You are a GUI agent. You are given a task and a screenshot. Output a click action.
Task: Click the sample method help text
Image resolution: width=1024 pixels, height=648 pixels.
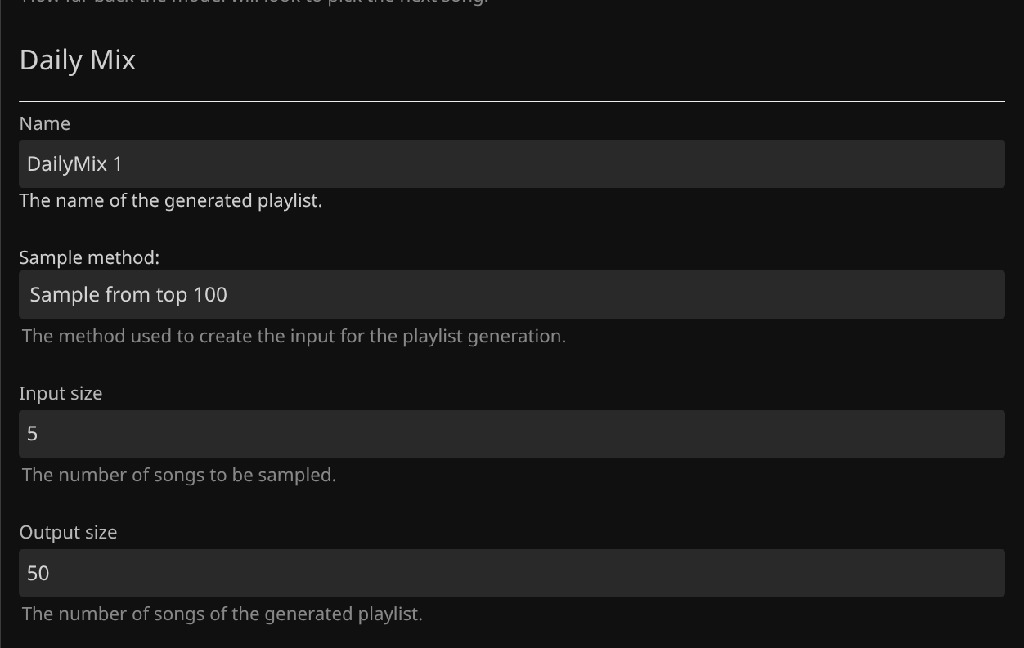(294, 336)
